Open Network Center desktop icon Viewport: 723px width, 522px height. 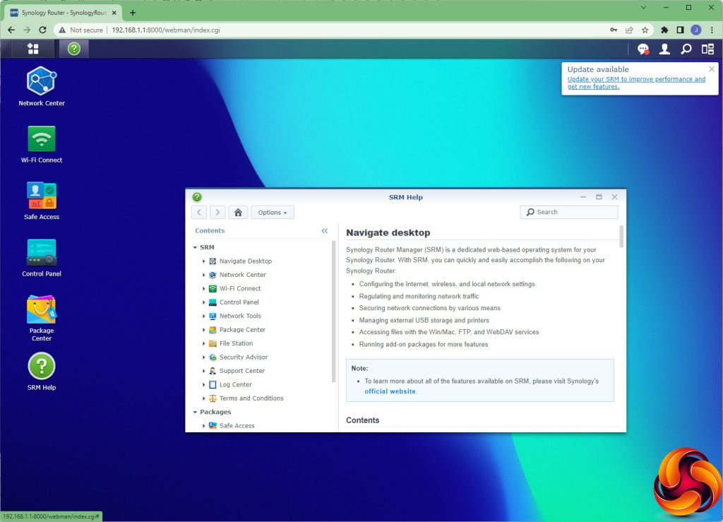coord(42,86)
